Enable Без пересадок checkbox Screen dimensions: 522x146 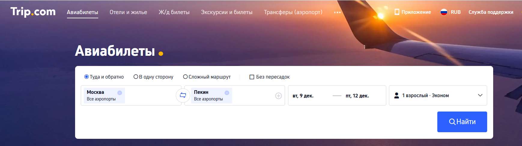coord(252,77)
